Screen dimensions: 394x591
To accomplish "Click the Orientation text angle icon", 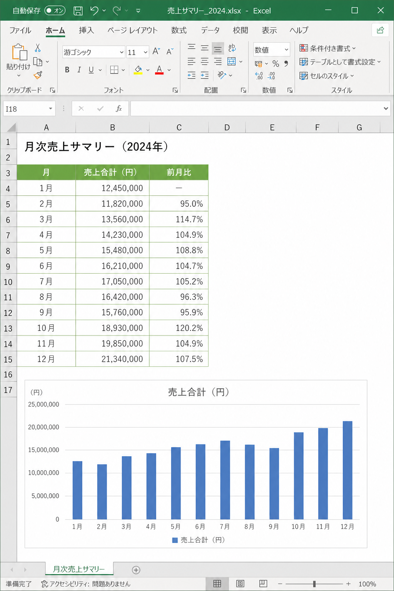I will click(222, 75).
